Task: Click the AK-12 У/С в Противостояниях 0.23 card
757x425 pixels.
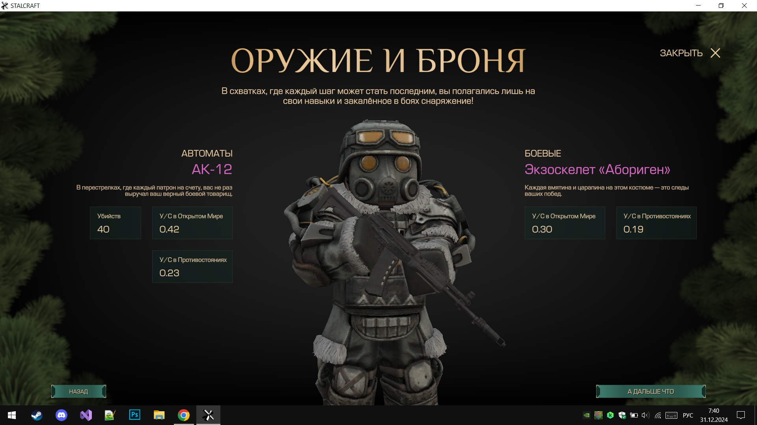Action: [x=192, y=266]
